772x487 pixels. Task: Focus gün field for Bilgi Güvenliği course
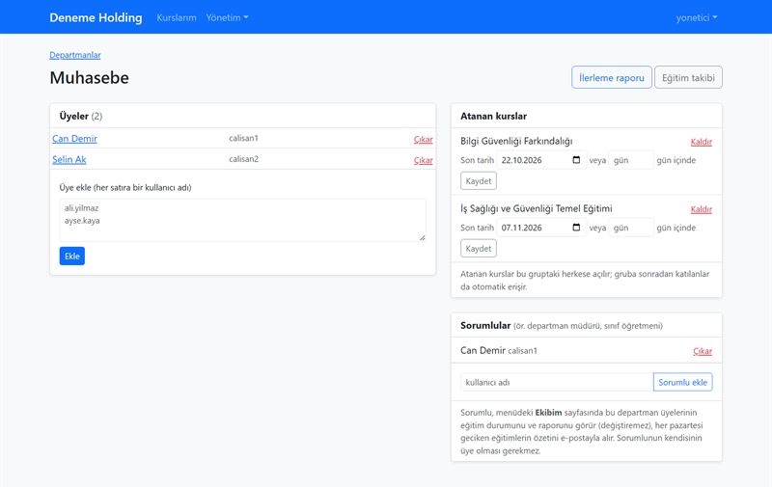click(631, 160)
